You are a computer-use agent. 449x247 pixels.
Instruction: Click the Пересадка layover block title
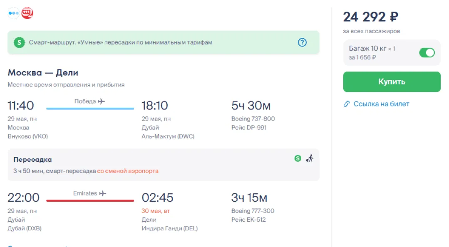[x=32, y=160]
